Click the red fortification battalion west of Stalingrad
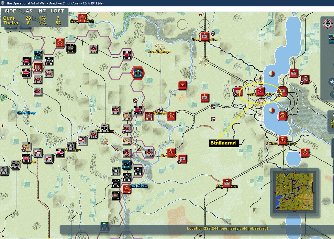The height and width of the screenshot is (239, 334). pyautogui.click(x=183, y=85)
